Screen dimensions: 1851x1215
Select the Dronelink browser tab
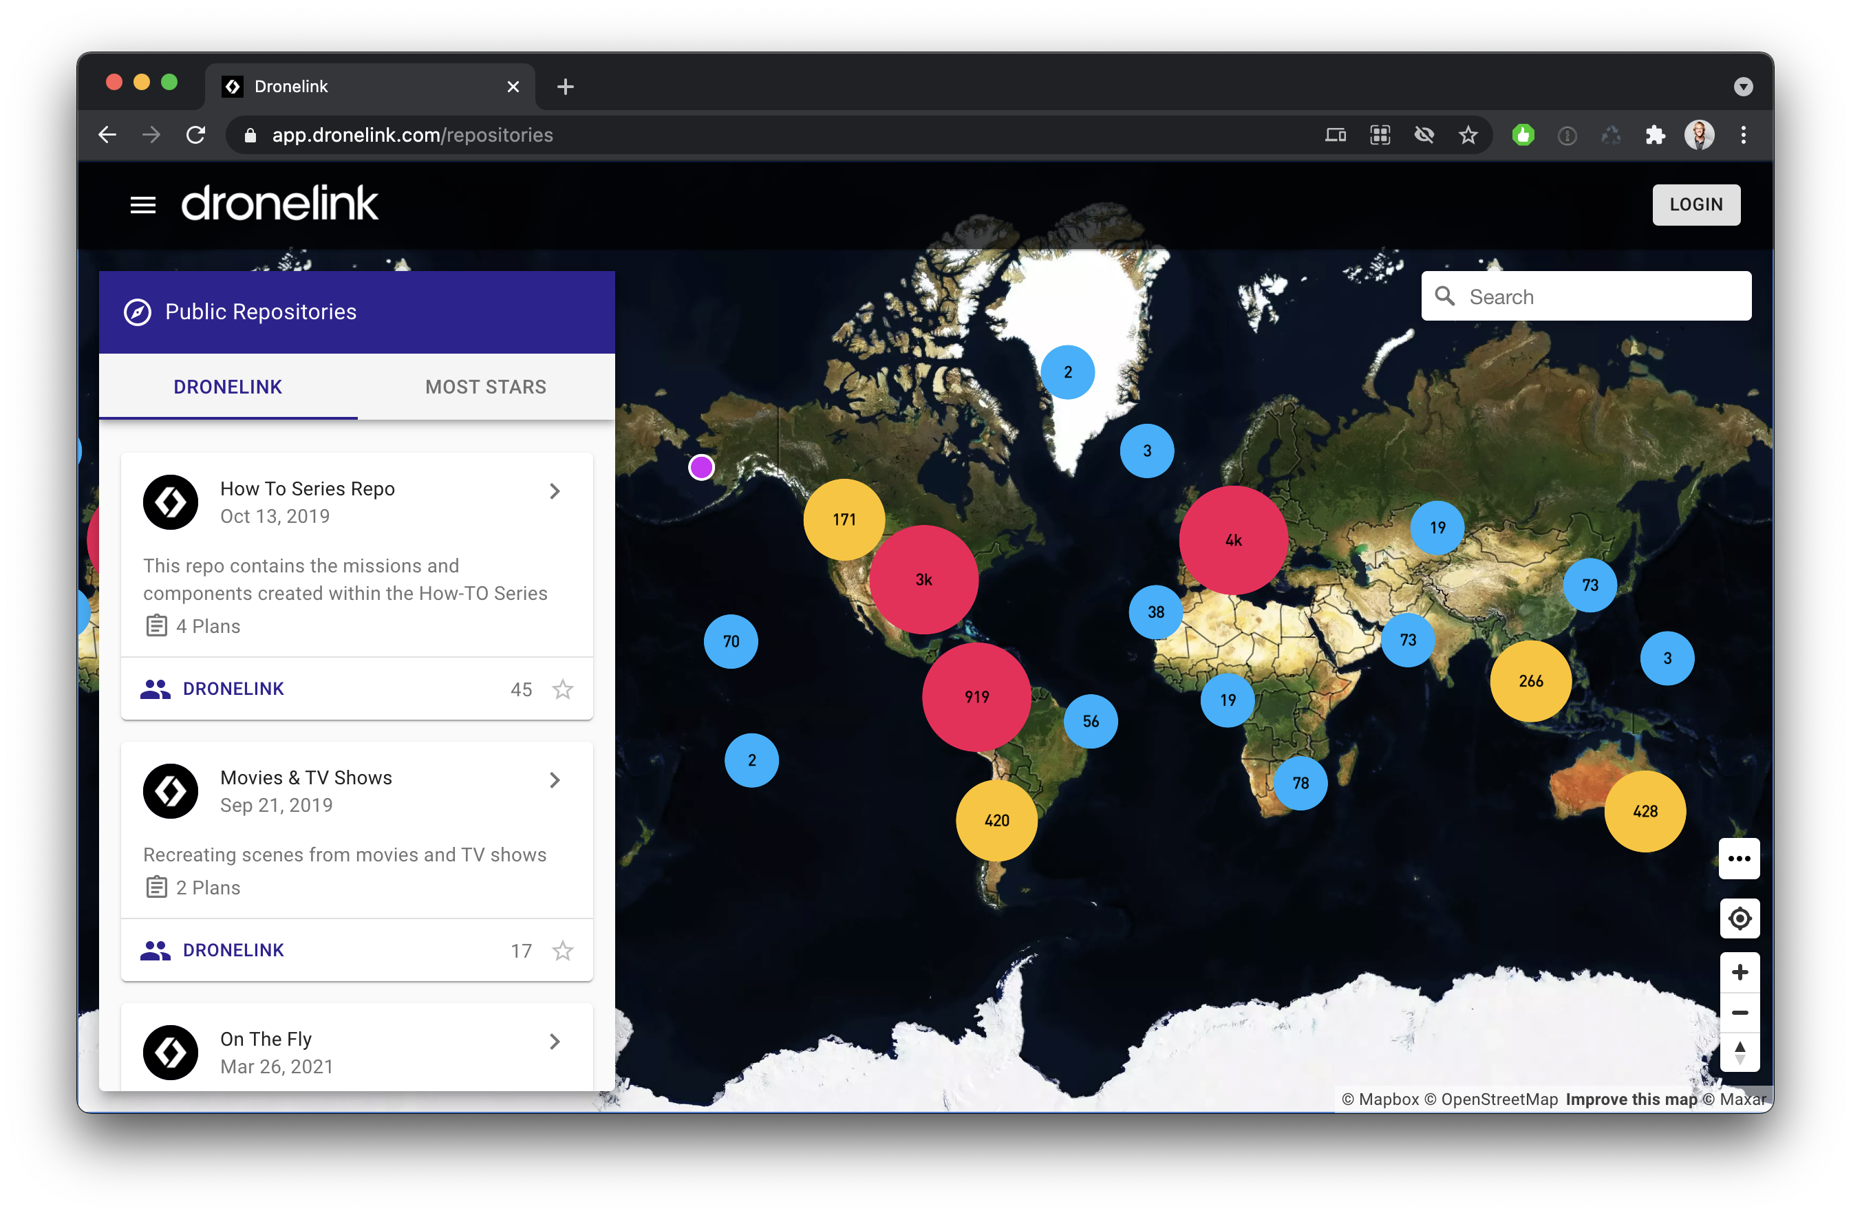(x=370, y=86)
